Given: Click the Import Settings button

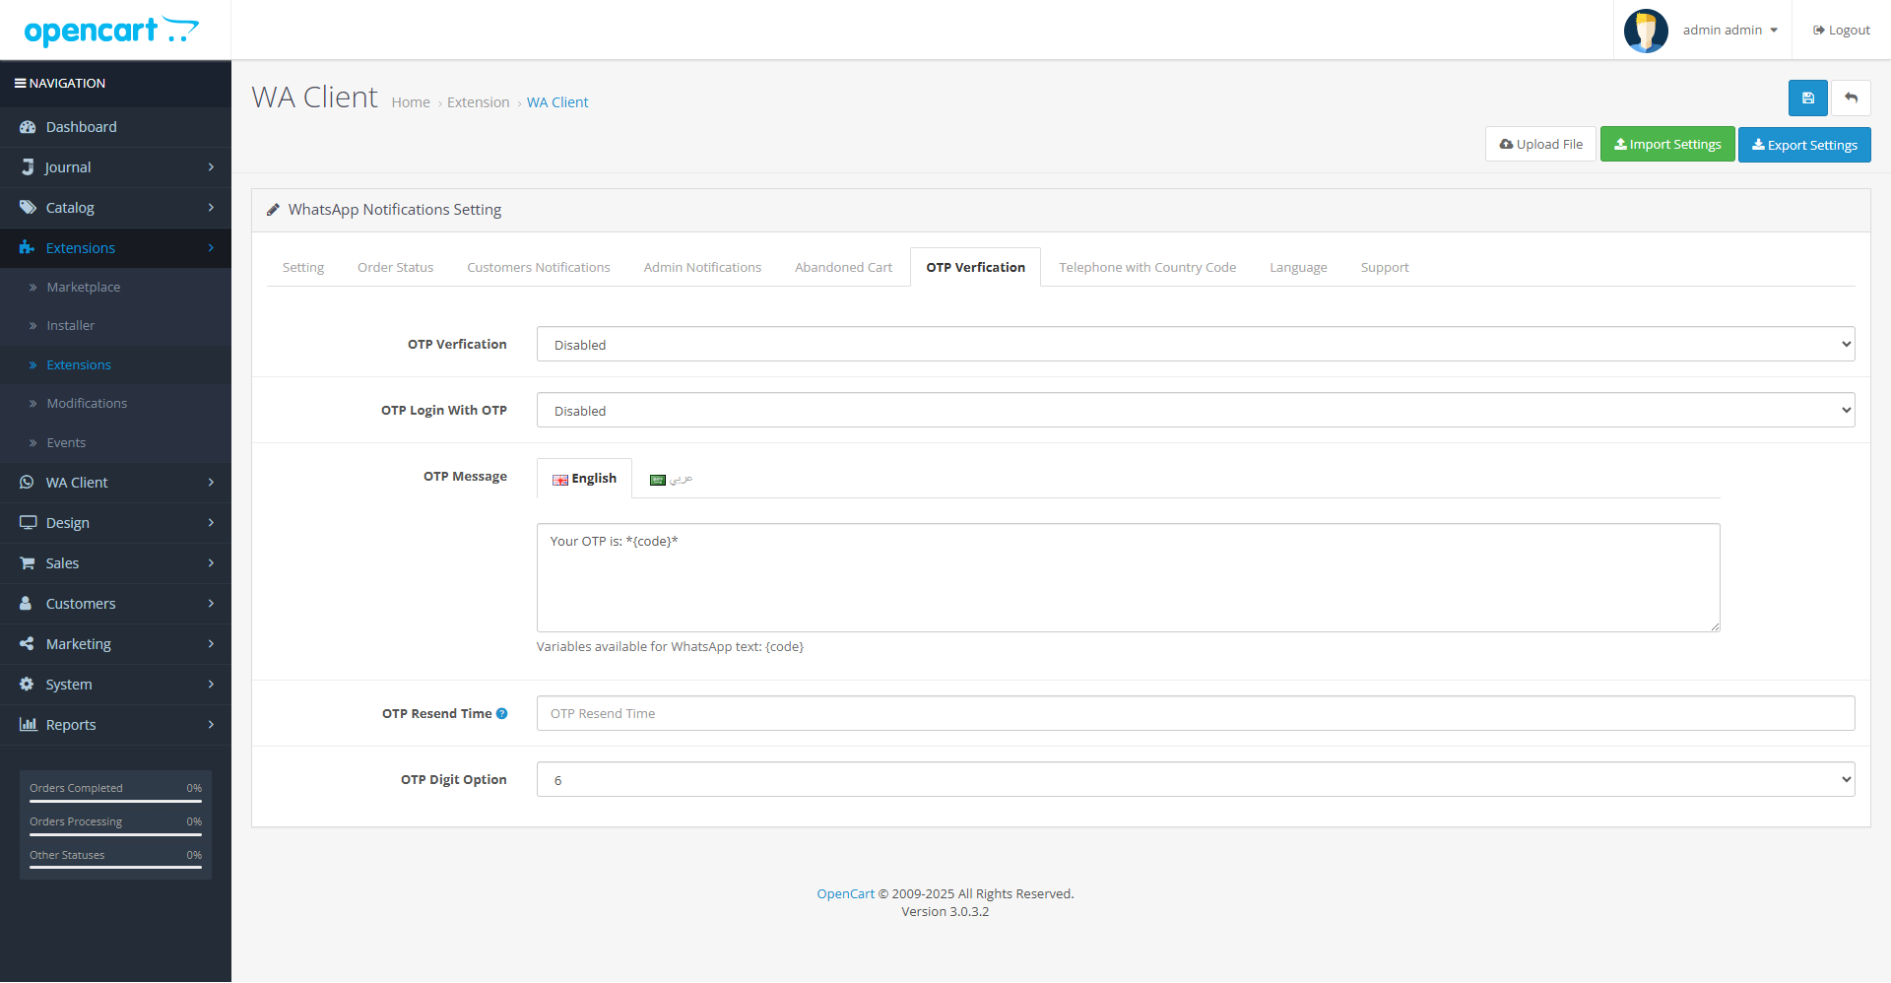Looking at the screenshot, I should (1666, 145).
